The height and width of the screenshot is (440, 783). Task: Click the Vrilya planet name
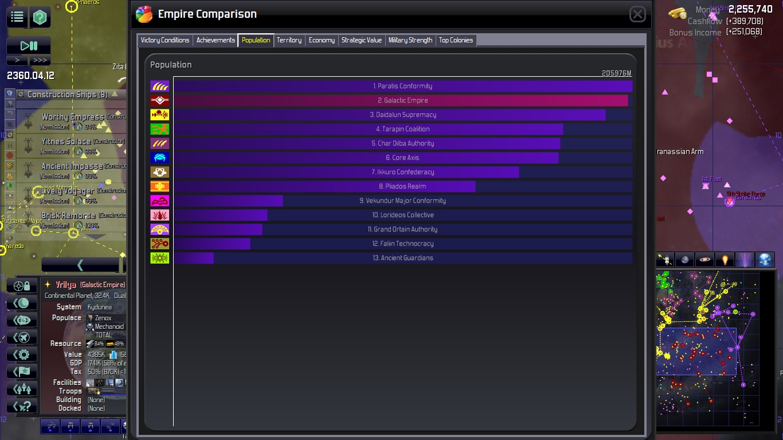[x=66, y=285]
